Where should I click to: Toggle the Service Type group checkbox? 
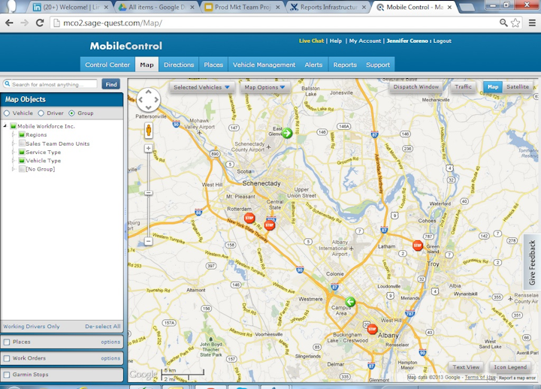coord(22,152)
